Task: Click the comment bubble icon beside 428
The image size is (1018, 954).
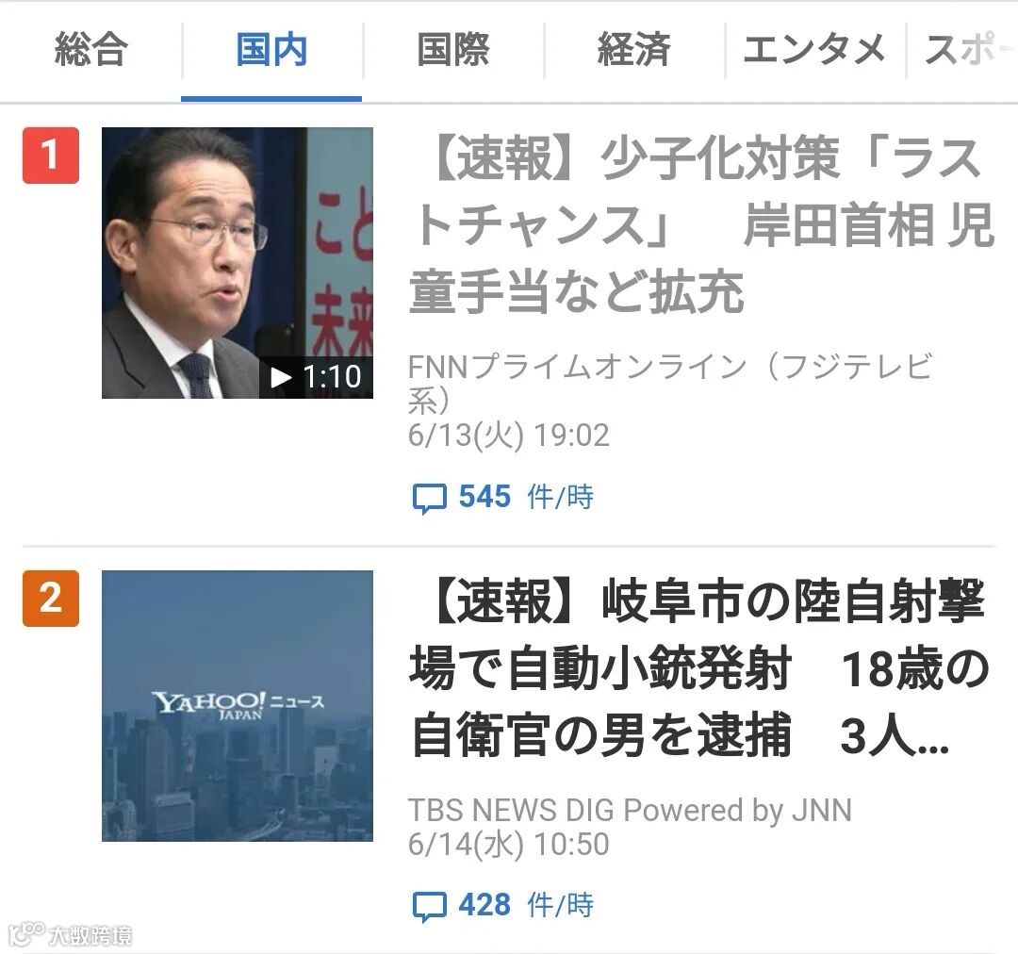Action: [429, 907]
